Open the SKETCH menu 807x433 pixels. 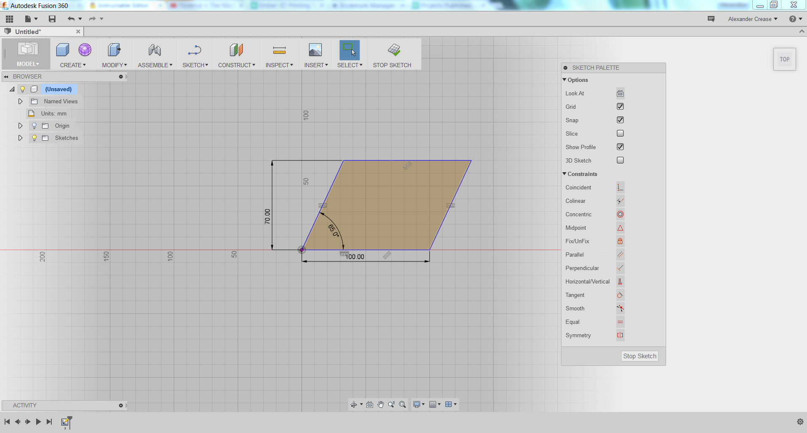click(195, 65)
